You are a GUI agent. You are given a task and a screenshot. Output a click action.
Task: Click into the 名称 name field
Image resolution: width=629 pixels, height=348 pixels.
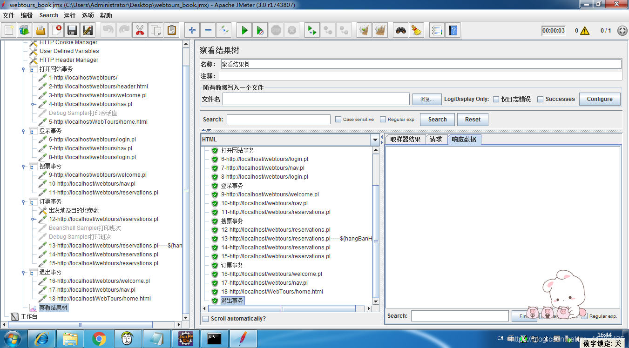tap(421, 64)
